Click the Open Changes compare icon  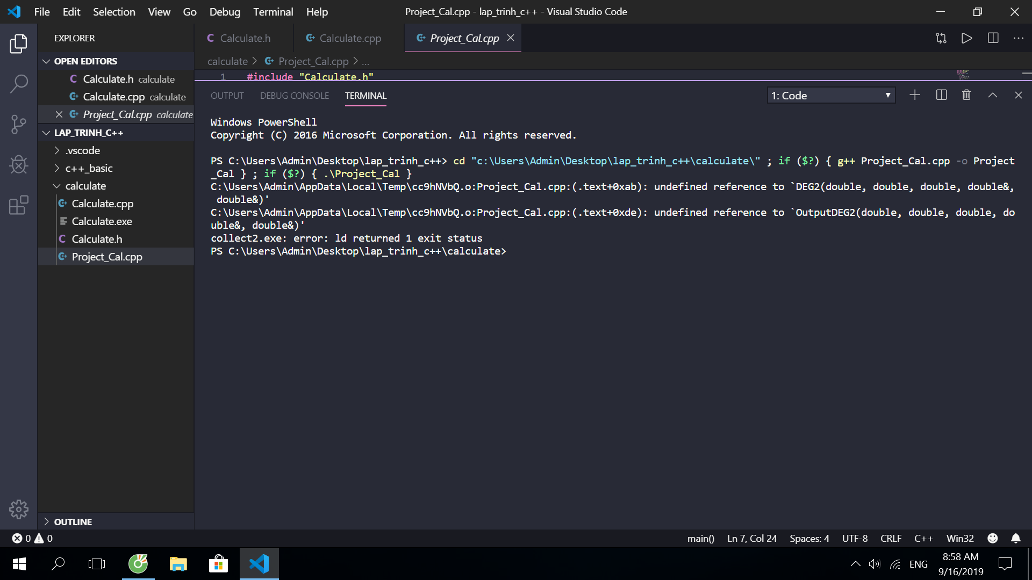[x=941, y=38]
